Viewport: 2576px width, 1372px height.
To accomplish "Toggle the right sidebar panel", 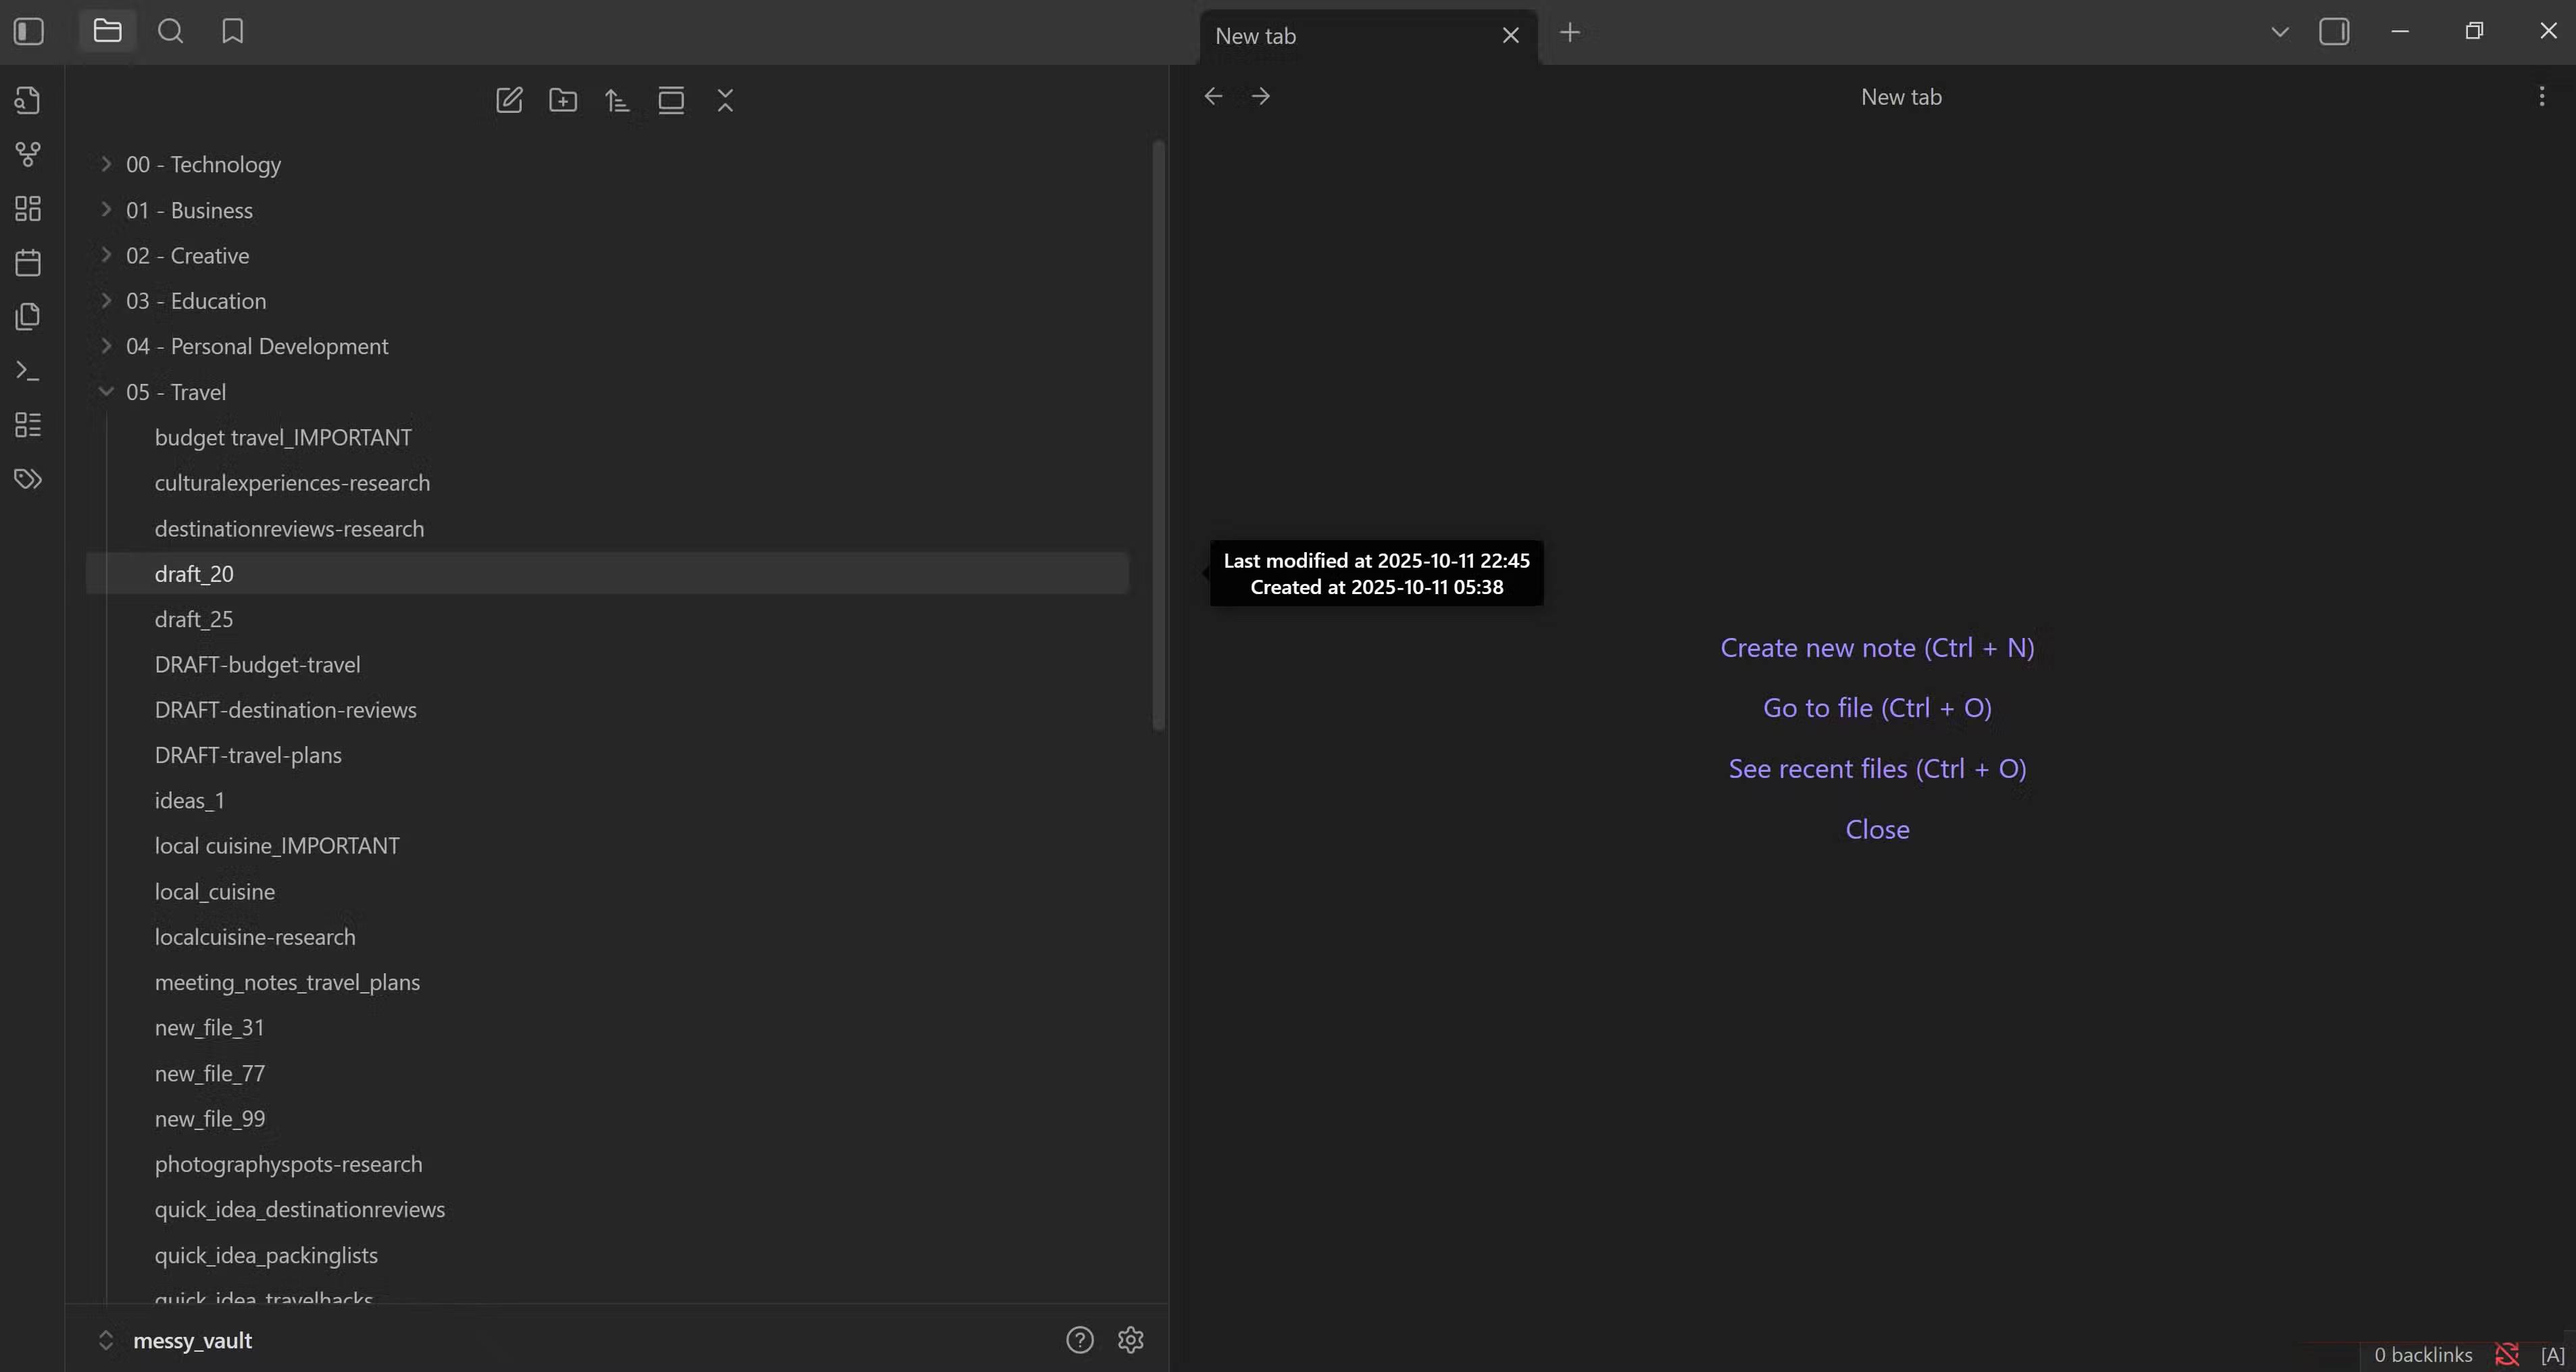I will point(2333,32).
